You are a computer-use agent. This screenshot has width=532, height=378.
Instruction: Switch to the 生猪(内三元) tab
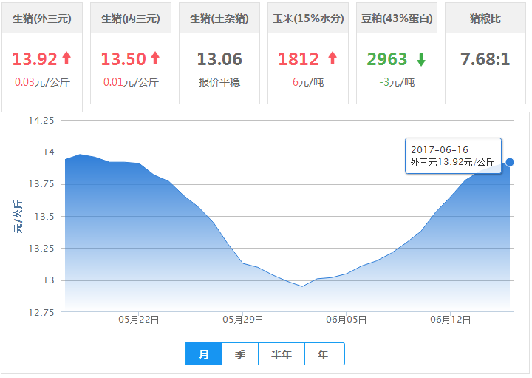(131, 18)
